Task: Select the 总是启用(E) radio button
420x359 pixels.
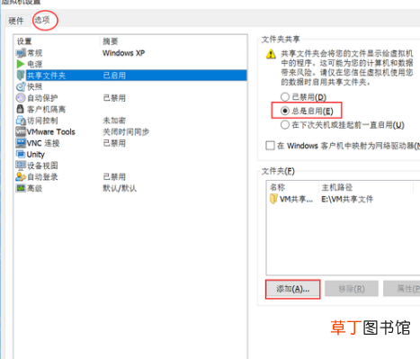Action: (x=285, y=111)
